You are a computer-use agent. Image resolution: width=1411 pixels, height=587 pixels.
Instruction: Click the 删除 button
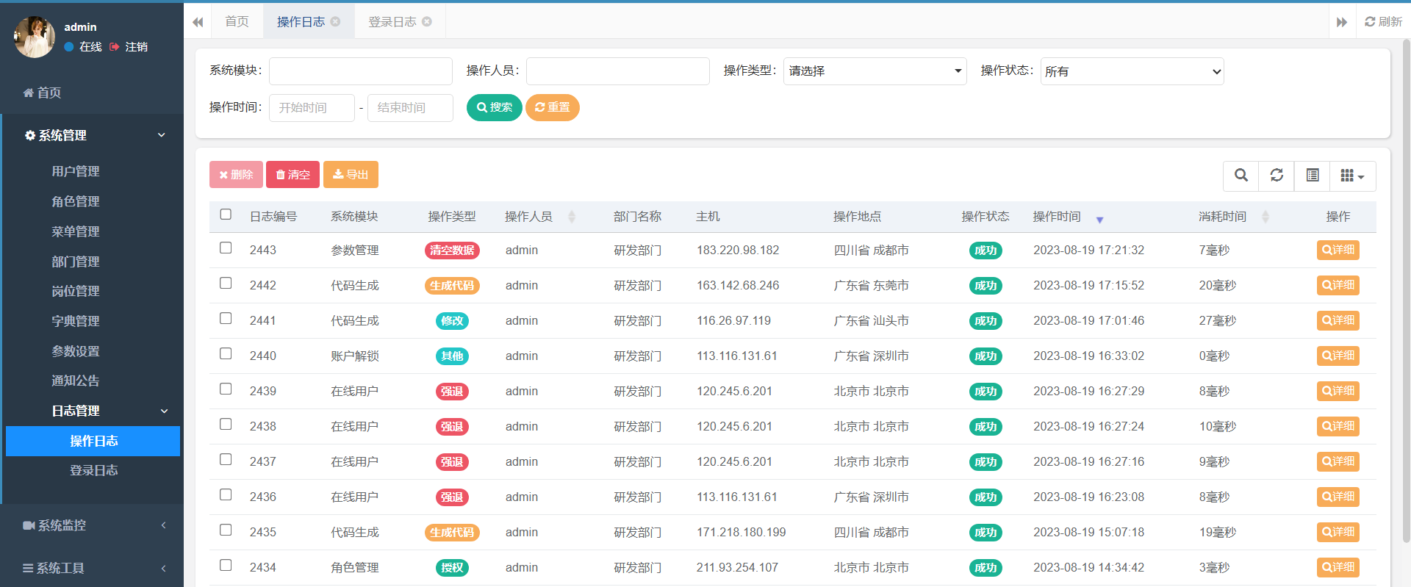236,174
